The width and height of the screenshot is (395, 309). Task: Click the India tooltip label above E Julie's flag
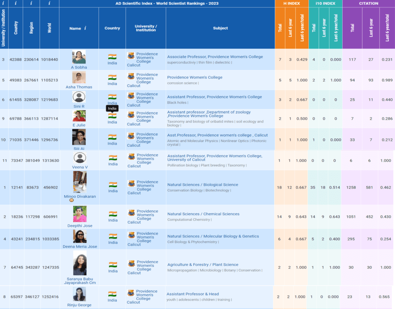point(112,109)
